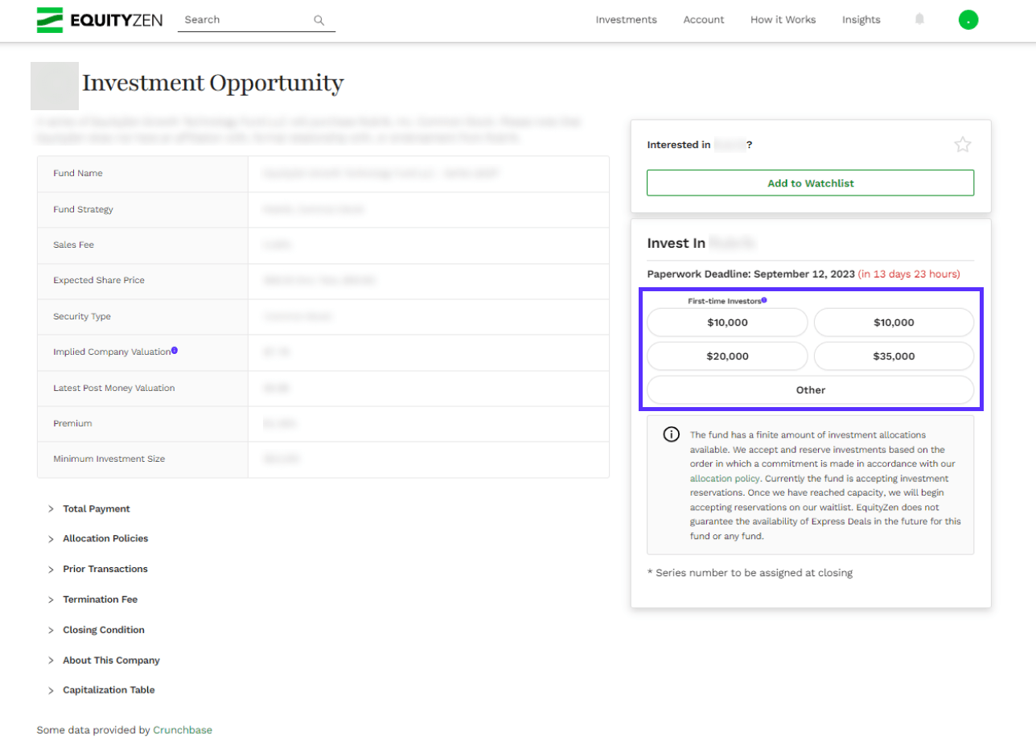
Task: Click the Series number footnote text
Action: pyautogui.click(x=750, y=573)
